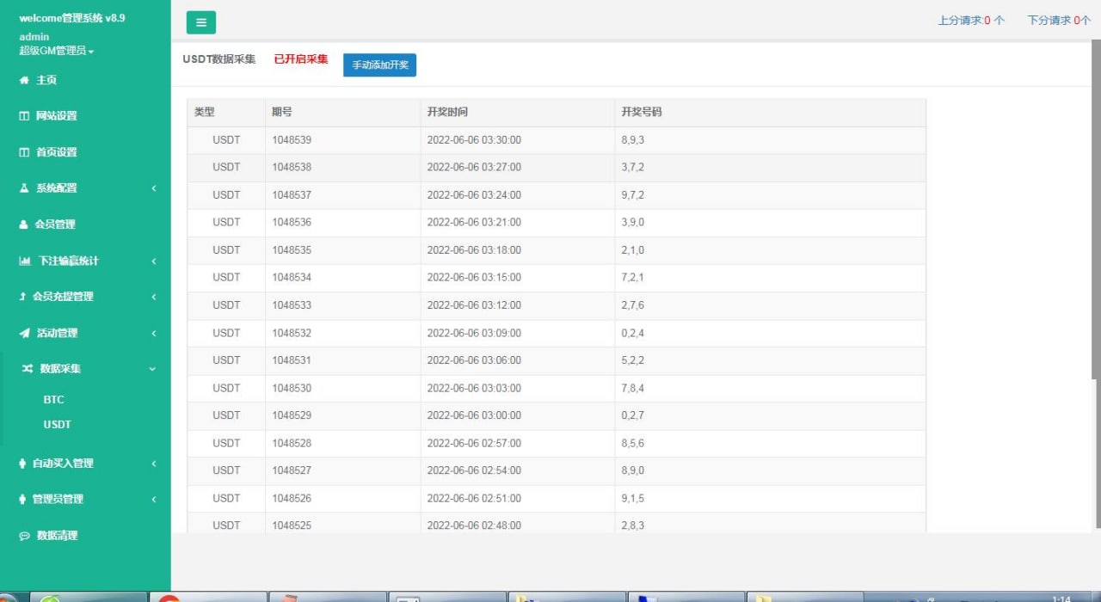Viewport: 1101px width, 602px height.
Task: Click the bar chart icon beside 下注输赢统计
Action: point(25,261)
